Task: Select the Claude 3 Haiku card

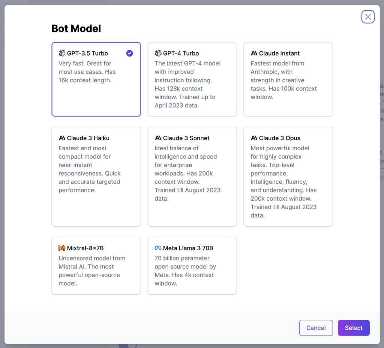Action: pyautogui.click(x=96, y=177)
